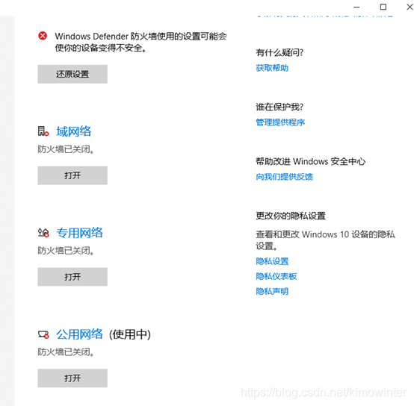The height and width of the screenshot is (406, 414).
Task: Click the (使用中) label beside 公用网络
Action: [x=130, y=334]
